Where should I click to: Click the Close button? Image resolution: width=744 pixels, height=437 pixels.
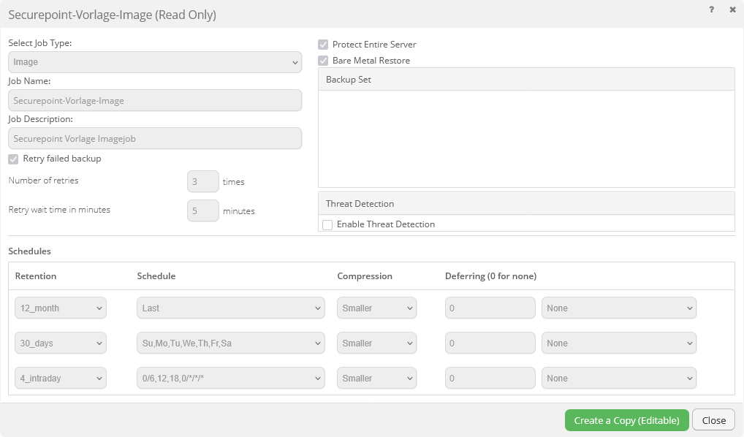click(713, 420)
